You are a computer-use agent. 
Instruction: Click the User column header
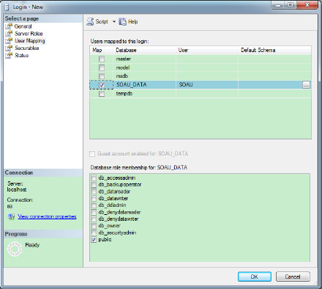(207, 50)
